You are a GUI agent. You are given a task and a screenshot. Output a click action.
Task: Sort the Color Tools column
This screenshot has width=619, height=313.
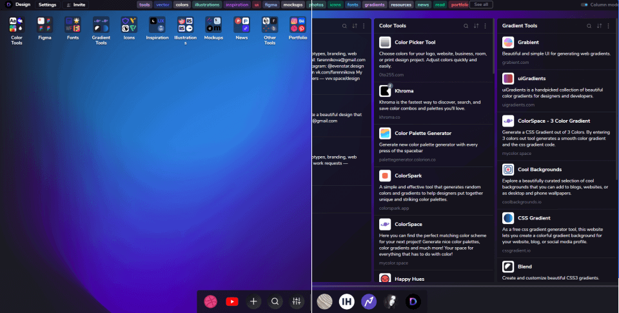pyautogui.click(x=476, y=26)
